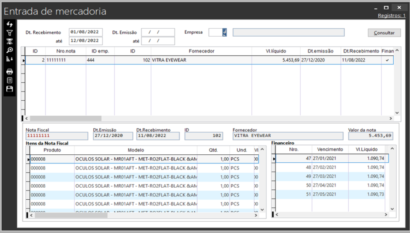Open the Empresa F4 lookup button
This screenshot has width=410, height=233.
224,32
